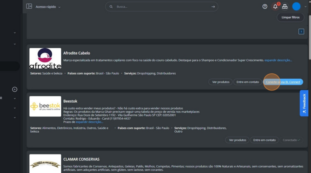Open the Acesso rápido dropdown
311x173 pixels.
(48, 7)
